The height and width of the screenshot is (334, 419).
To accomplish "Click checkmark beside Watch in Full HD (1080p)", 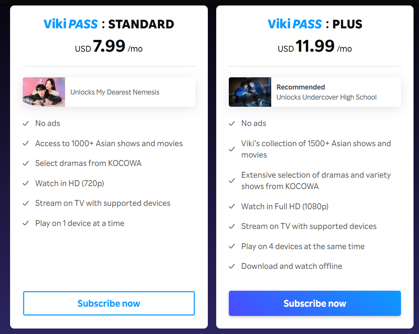I will [x=232, y=206].
